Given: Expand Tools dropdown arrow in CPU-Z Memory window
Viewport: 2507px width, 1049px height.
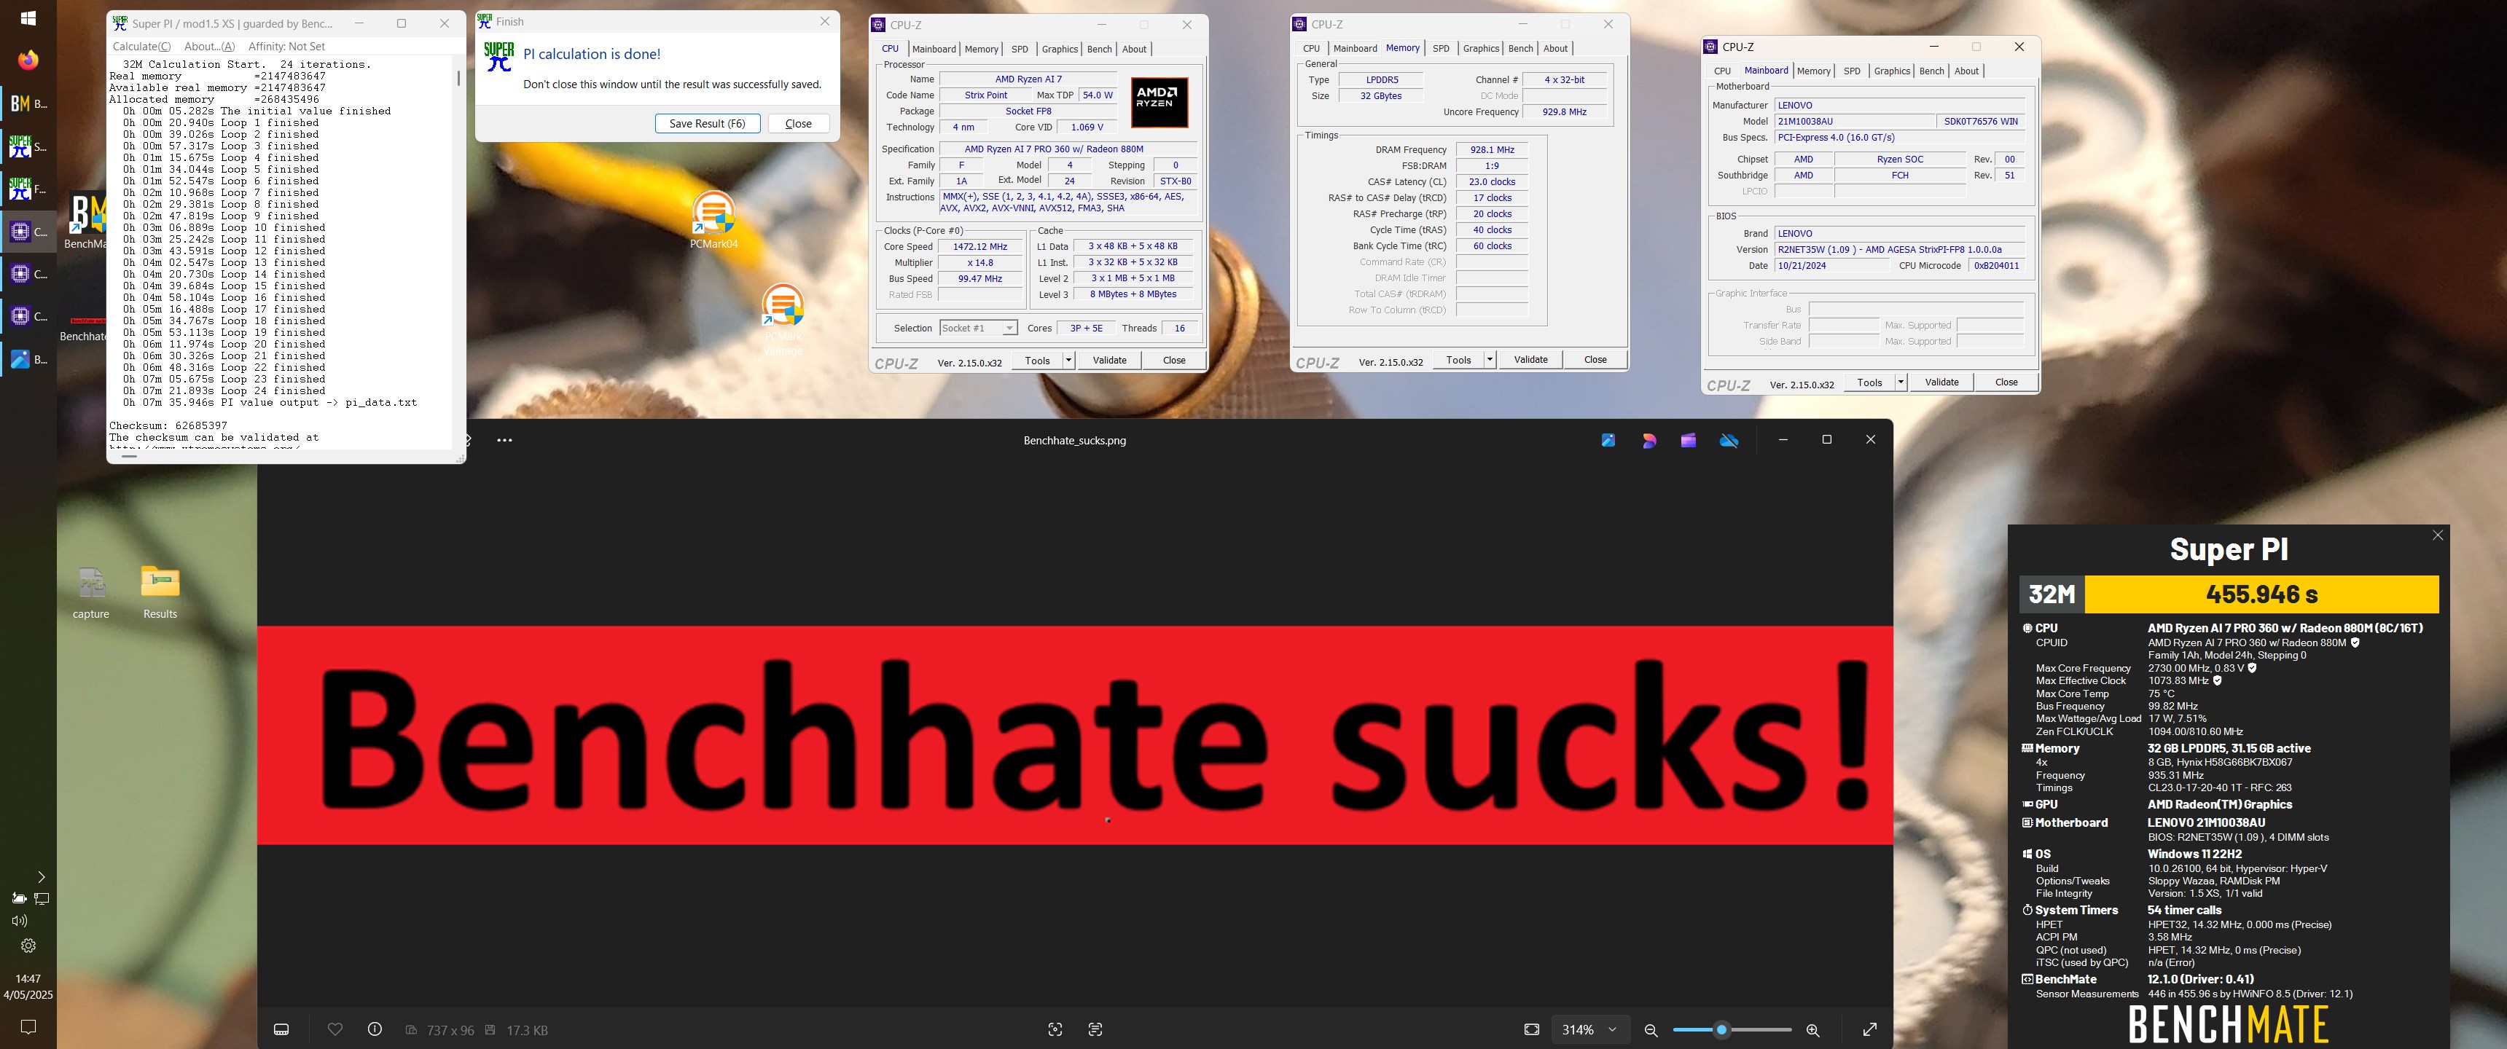Looking at the screenshot, I should click(x=1489, y=360).
